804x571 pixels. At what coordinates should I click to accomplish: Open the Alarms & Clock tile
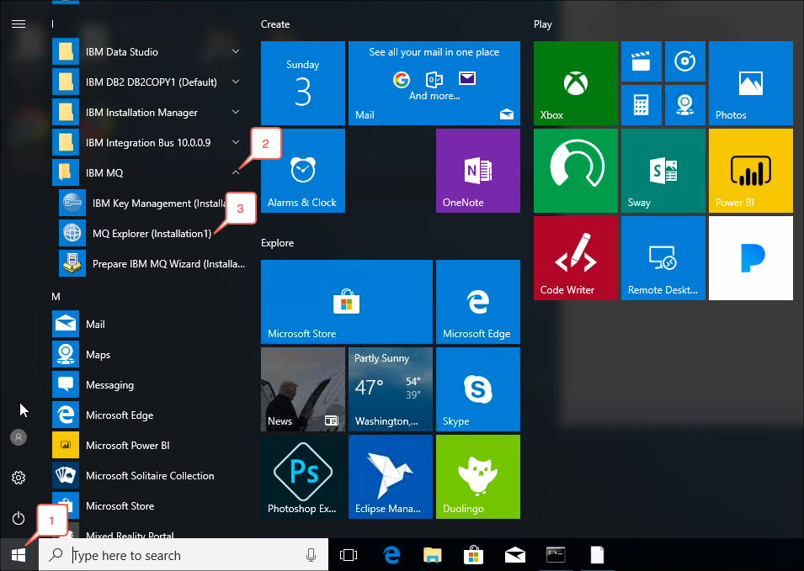tap(302, 171)
